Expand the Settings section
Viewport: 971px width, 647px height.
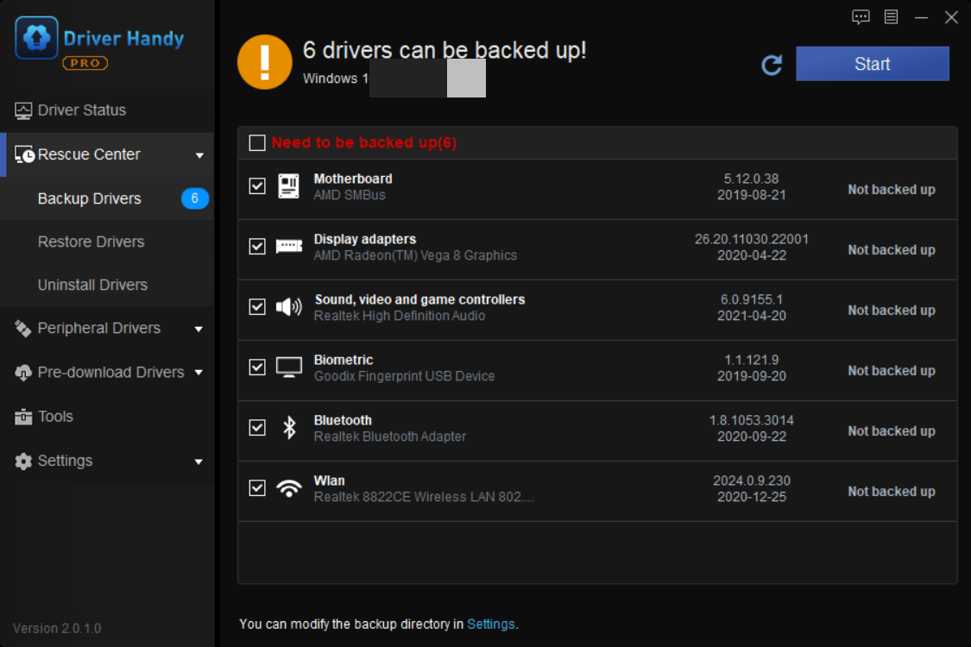199,461
